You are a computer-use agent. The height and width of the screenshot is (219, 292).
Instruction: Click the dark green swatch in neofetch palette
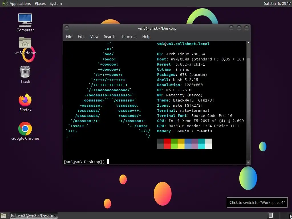pyautogui.click(x=174, y=141)
